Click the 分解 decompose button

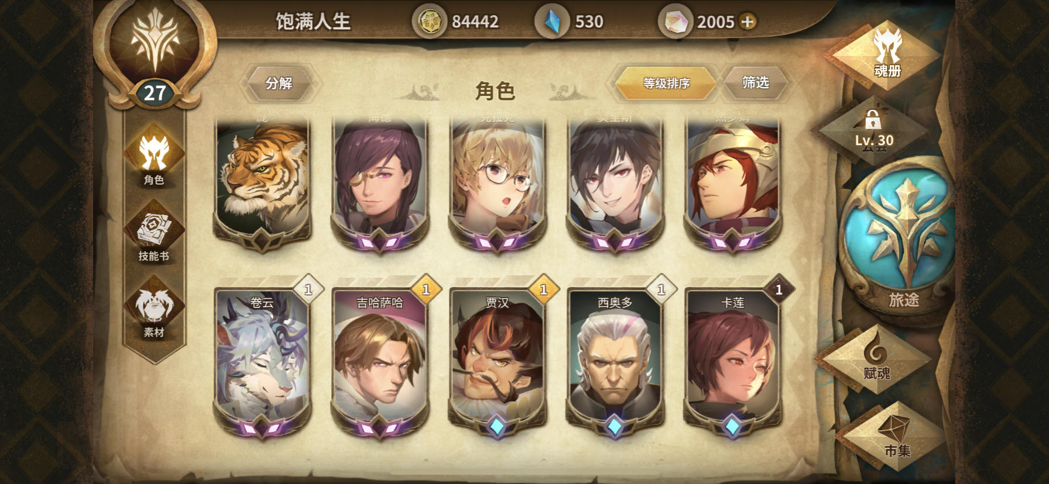tap(279, 83)
